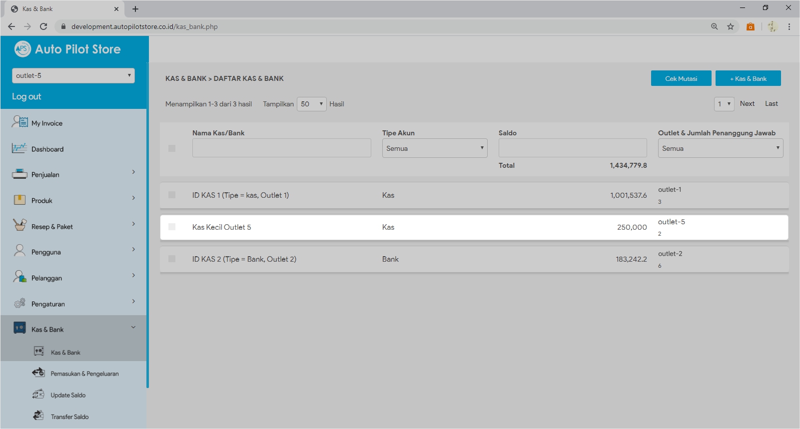800x429 pixels.
Task: Open the Pelanggan menu item
Action: (x=46, y=278)
